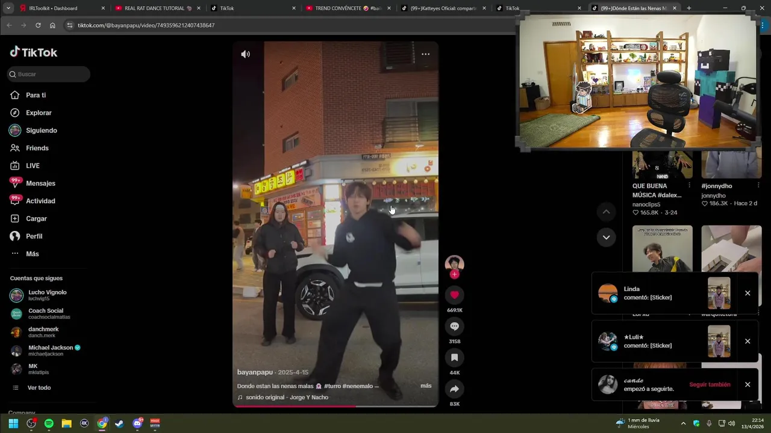Seek along the video progress bar

pos(336,407)
